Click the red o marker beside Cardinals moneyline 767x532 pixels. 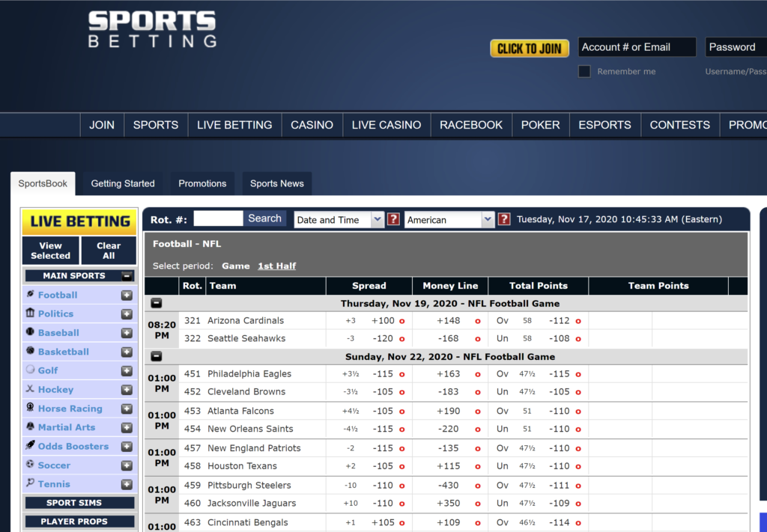click(x=477, y=320)
